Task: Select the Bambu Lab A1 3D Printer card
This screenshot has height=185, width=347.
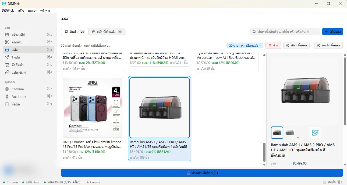Action: pos(93,62)
